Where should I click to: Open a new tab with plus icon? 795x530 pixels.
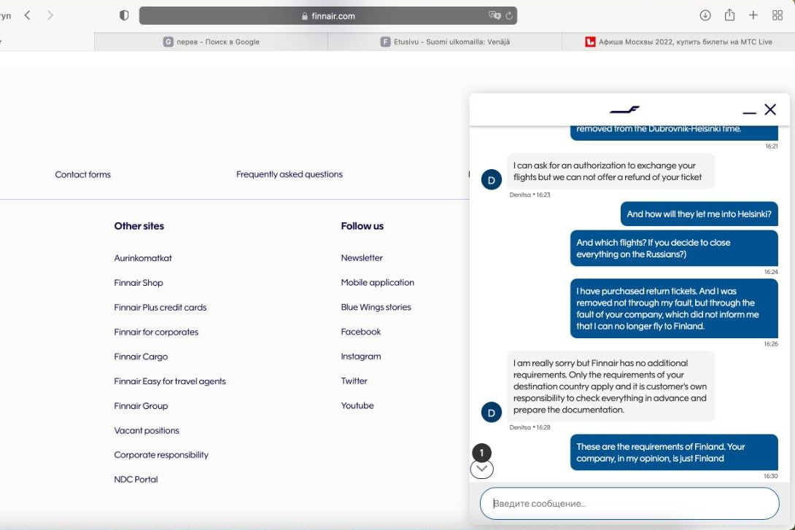[753, 15]
